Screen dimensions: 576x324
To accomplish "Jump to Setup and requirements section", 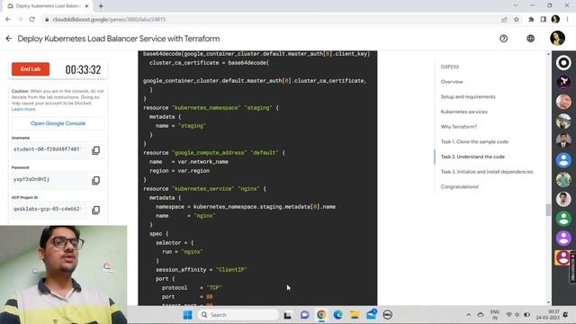I will 468,97.
